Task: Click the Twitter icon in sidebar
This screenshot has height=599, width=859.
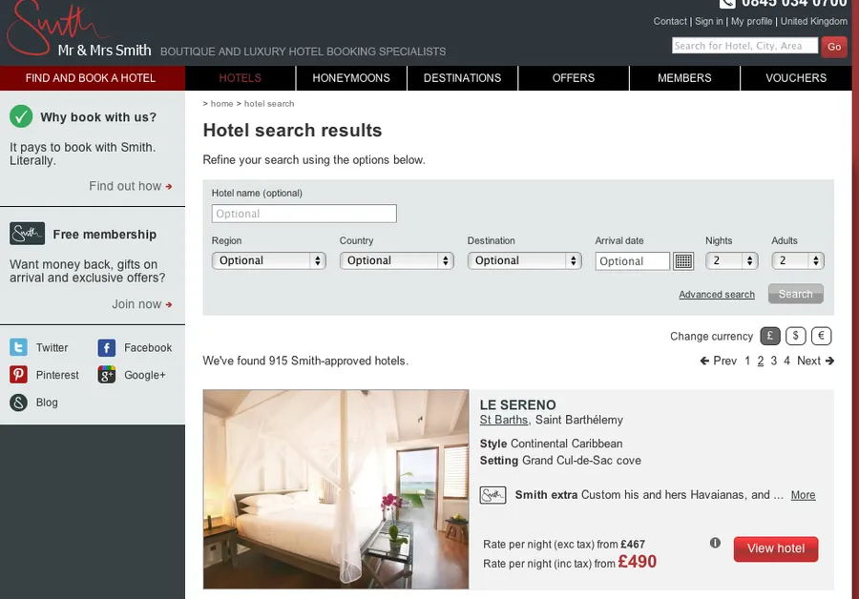Action: tap(18, 348)
